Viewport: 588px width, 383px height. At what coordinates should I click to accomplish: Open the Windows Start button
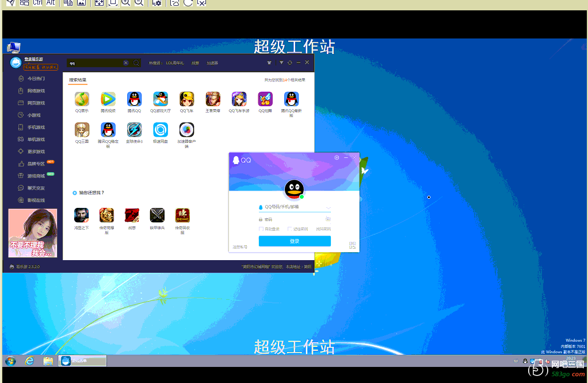tap(11, 361)
